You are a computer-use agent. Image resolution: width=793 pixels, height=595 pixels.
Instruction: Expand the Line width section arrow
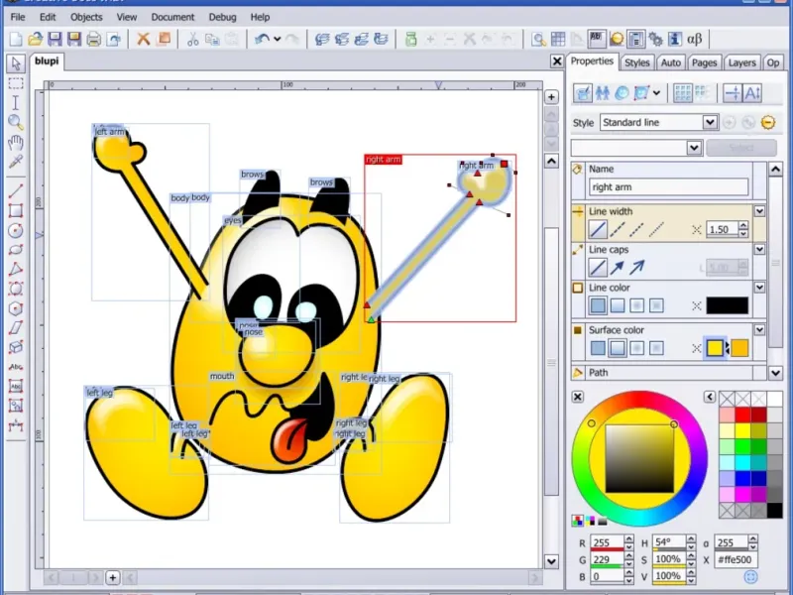click(759, 211)
